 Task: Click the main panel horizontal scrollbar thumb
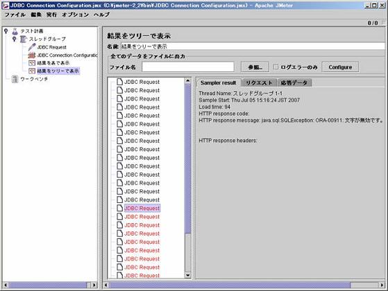pos(230,285)
